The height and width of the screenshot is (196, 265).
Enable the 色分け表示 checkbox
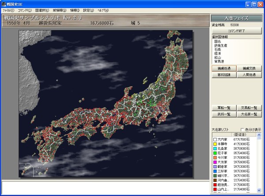tap(242, 129)
